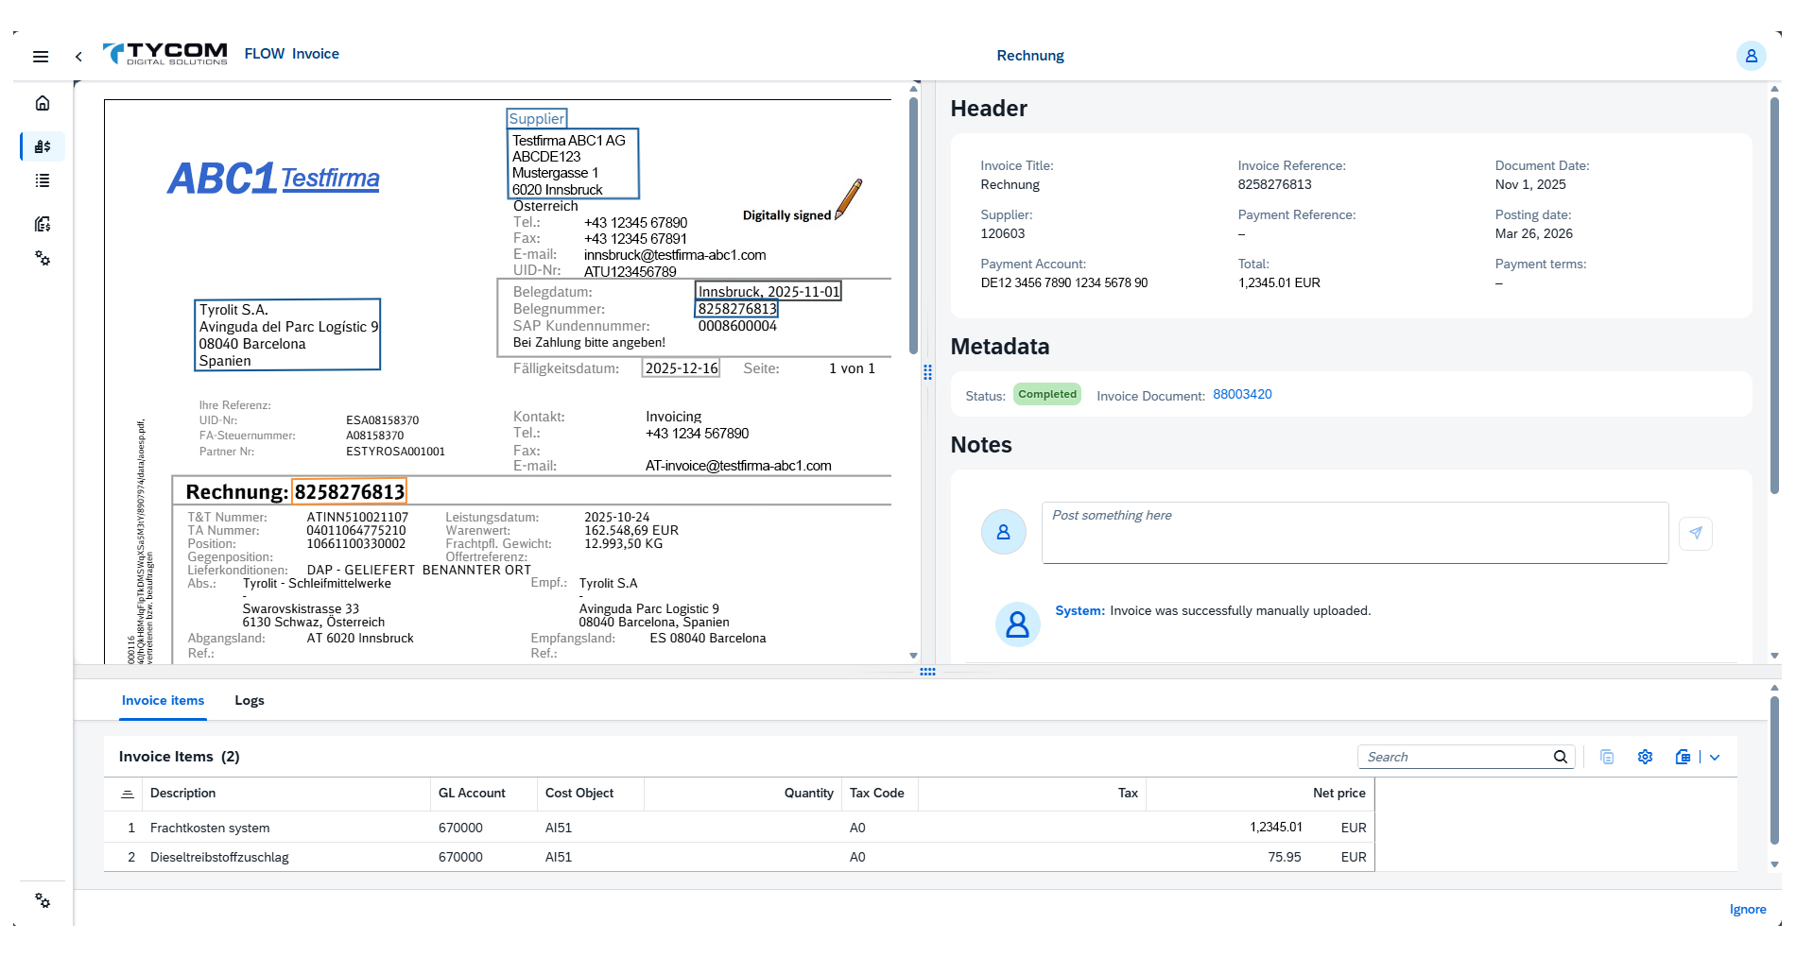This screenshot has height=957, width=1796.
Task: Click the search magnifier icon
Action: coord(1560,756)
